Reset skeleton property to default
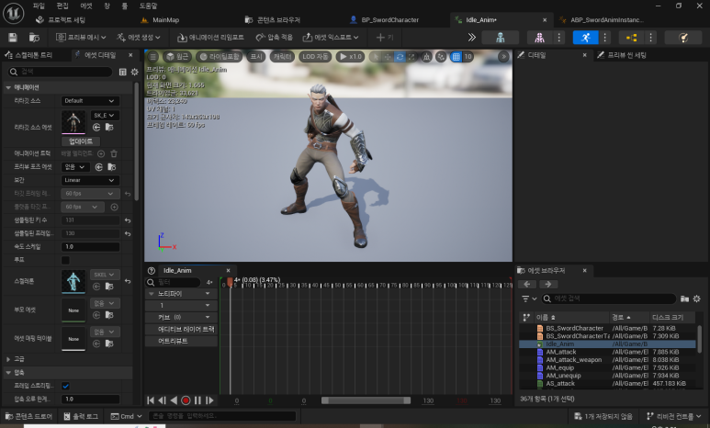The image size is (710, 428). [128, 281]
